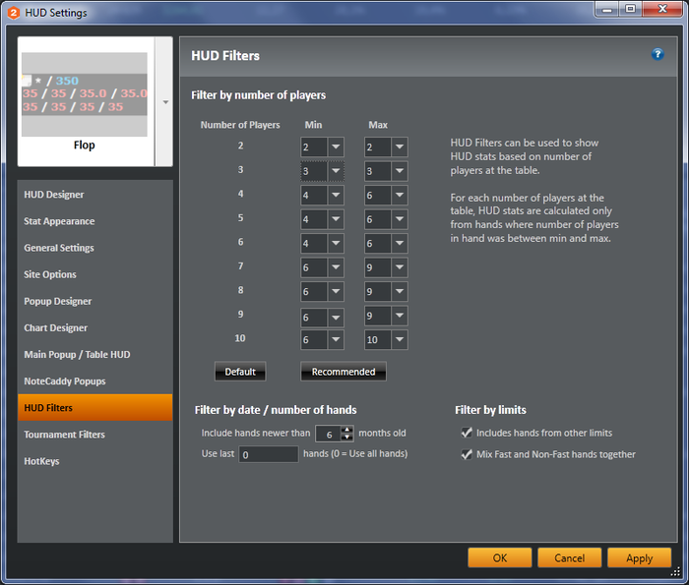Click the window resize grip
Image resolution: width=689 pixels, height=585 pixels.
click(676, 572)
